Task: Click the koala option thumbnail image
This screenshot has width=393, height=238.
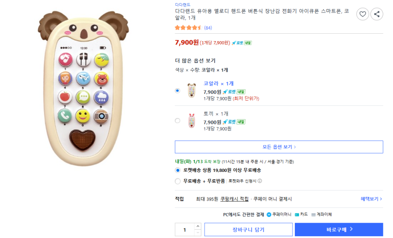Action: tap(191, 90)
